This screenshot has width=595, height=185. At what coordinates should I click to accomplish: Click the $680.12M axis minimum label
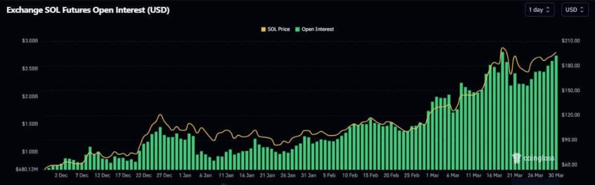(27, 169)
